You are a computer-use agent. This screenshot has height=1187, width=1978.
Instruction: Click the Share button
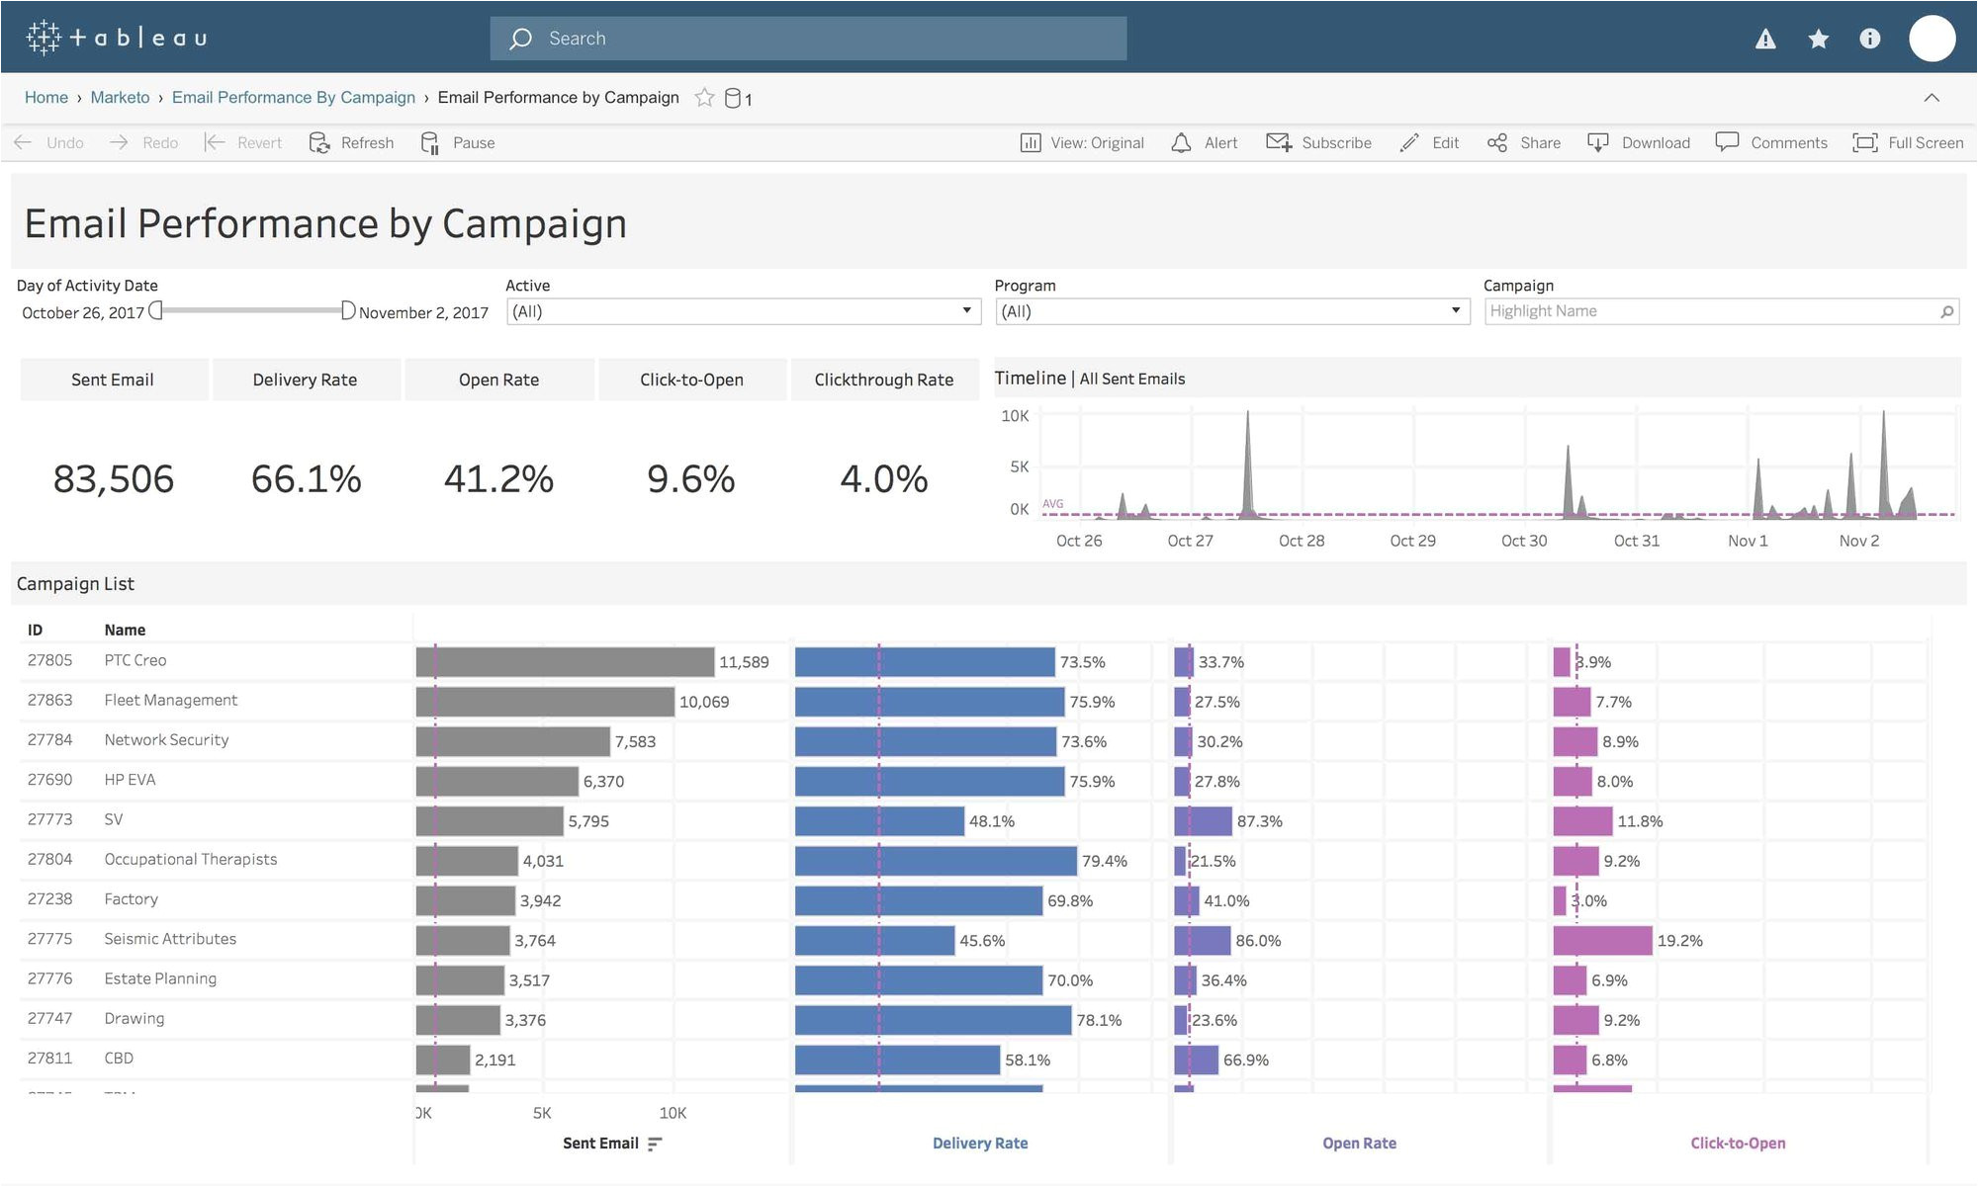(1524, 142)
